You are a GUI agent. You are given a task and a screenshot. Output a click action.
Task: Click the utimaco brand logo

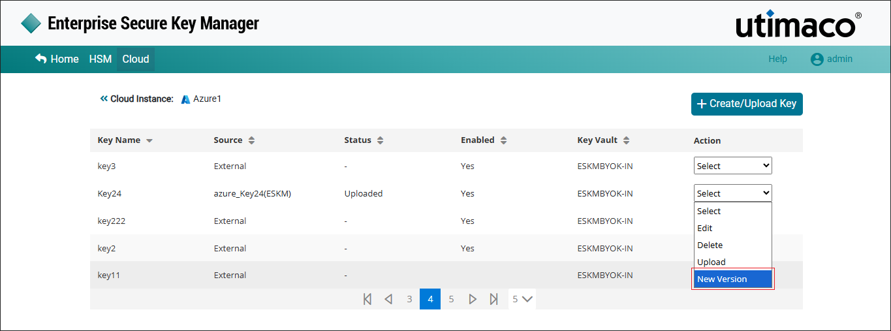(798, 24)
